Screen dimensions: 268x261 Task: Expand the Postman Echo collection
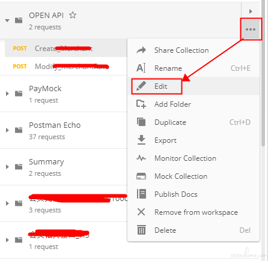[x=7, y=130]
